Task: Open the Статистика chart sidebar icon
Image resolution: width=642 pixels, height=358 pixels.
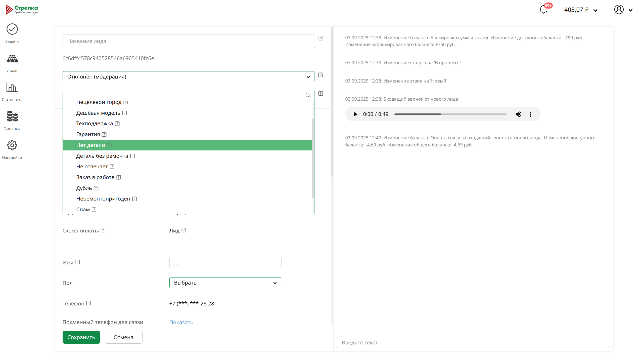Action: pos(12,88)
